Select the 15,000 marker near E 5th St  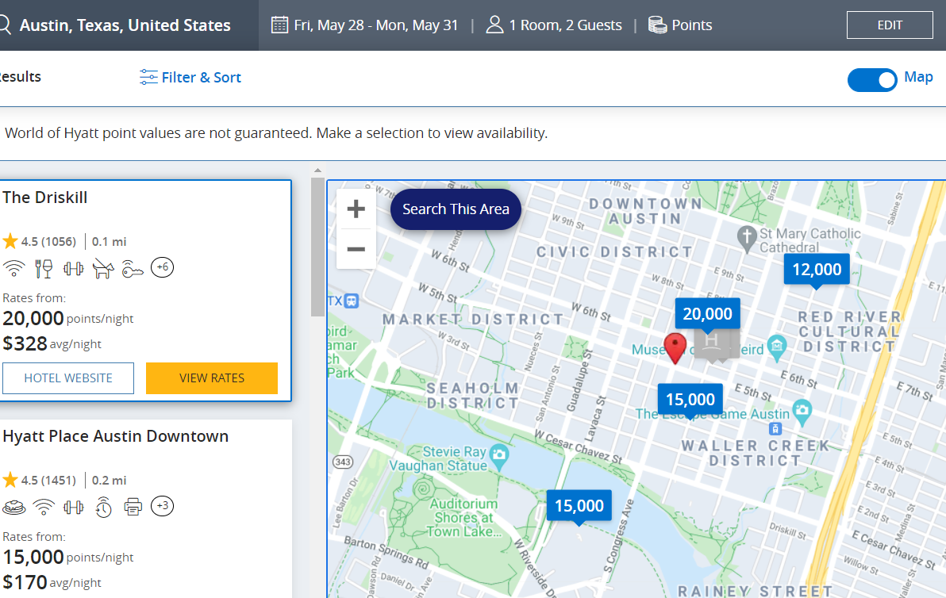(690, 399)
